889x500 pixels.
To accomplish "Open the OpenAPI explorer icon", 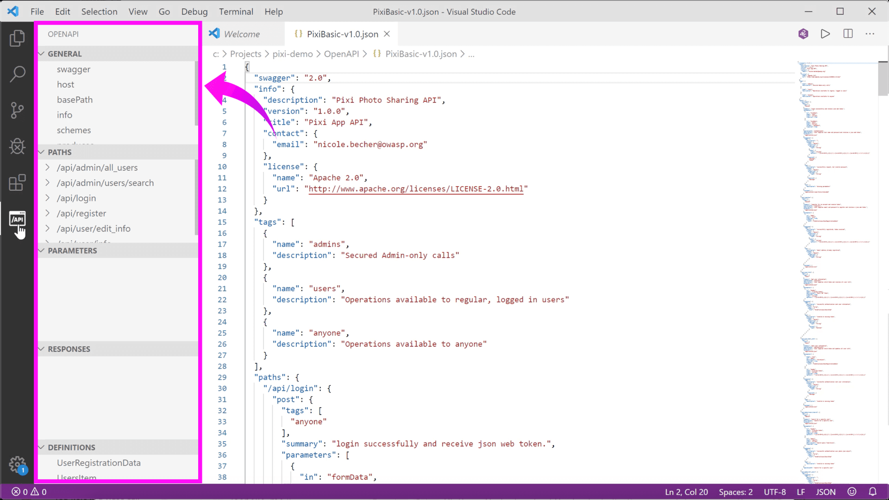I will (17, 219).
